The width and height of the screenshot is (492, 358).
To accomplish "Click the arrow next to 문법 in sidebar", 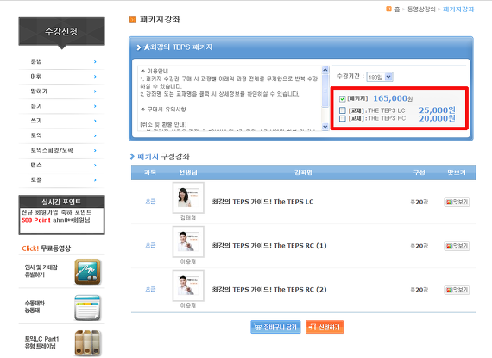I will [x=95, y=62].
